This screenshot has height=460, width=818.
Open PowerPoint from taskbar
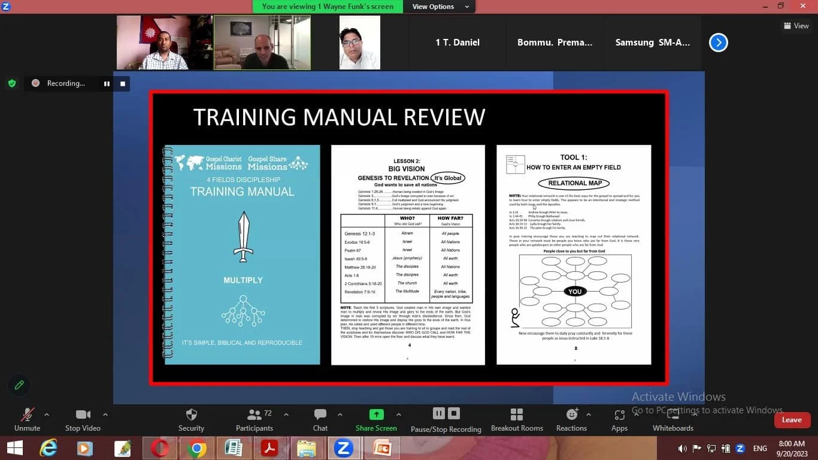[381, 448]
